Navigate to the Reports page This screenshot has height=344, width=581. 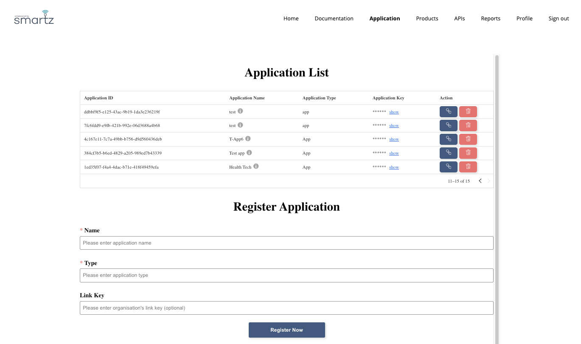pos(490,19)
